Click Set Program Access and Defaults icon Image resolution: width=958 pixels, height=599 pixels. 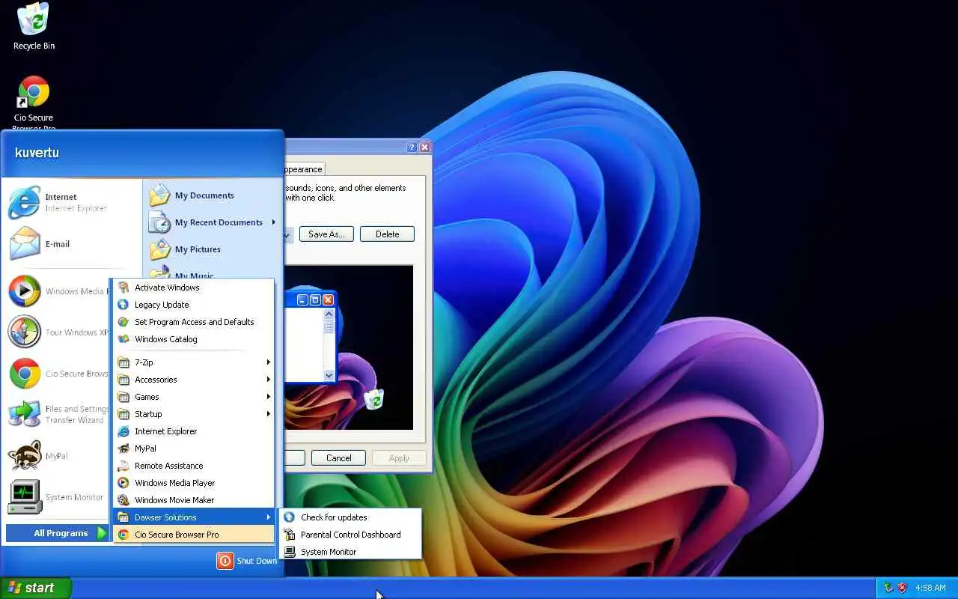(x=123, y=322)
